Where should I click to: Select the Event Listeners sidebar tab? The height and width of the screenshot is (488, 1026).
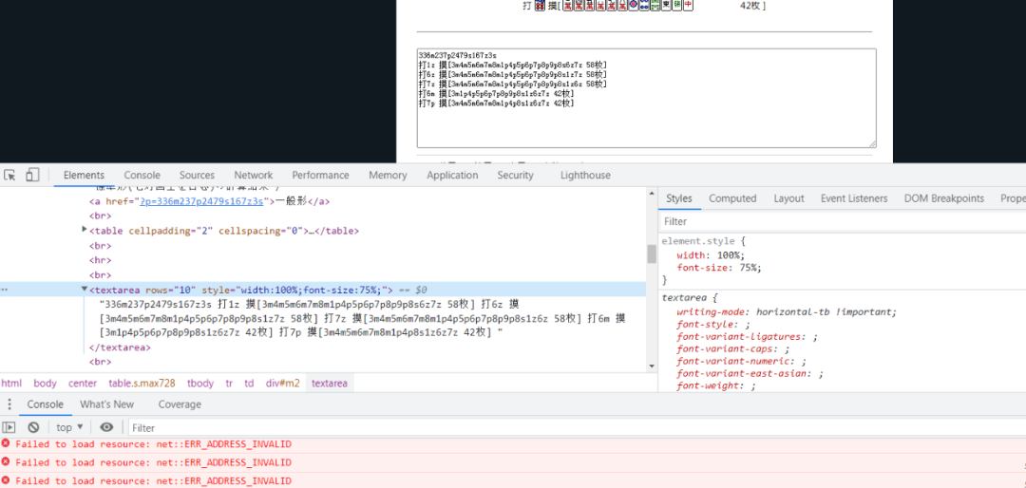[x=854, y=198]
